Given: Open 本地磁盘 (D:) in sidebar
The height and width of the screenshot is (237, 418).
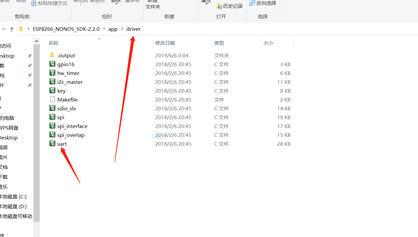Looking at the screenshot, I should coord(13,207).
